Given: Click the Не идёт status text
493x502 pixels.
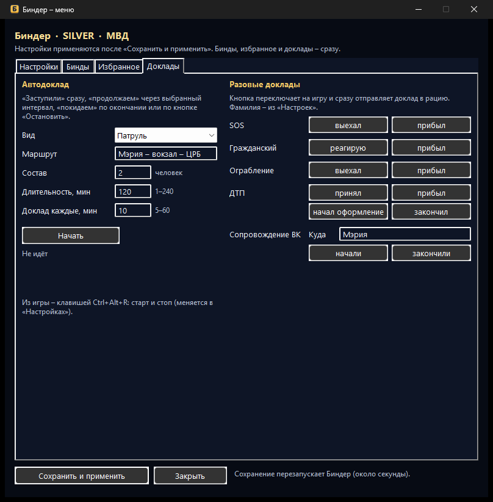Looking at the screenshot, I should (x=35, y=254).
